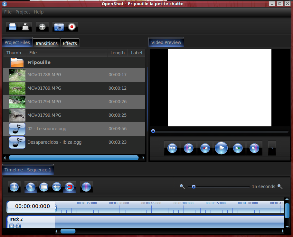Select the Resize tool with double arrows

(57, 187)
